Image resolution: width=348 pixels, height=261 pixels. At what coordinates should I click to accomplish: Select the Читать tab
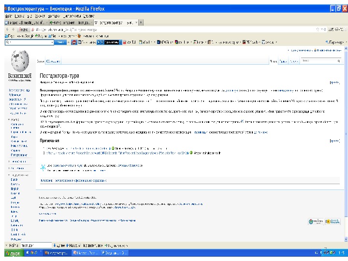[x=274, y=61]
